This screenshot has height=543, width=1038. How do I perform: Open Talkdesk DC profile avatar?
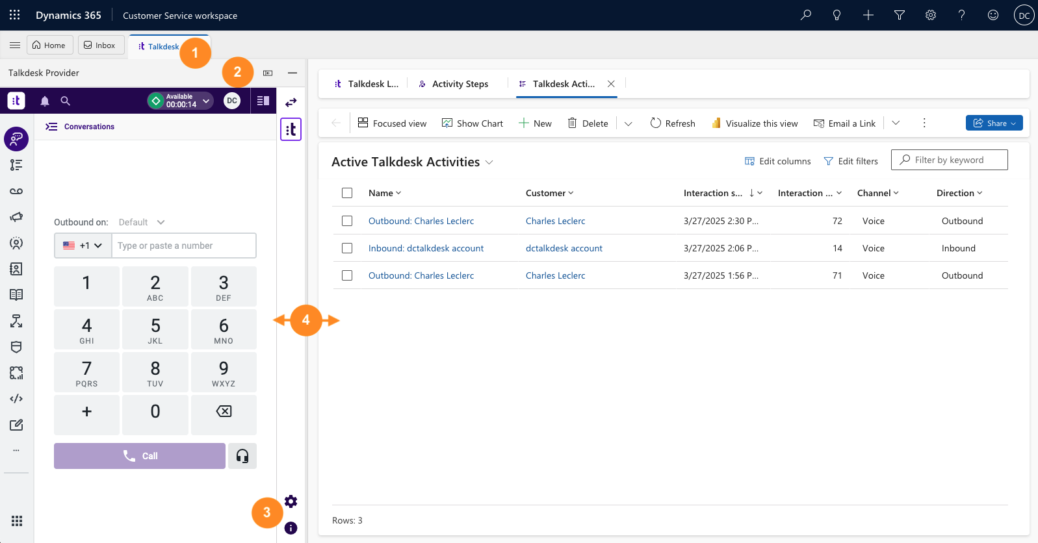click(232, 101)
